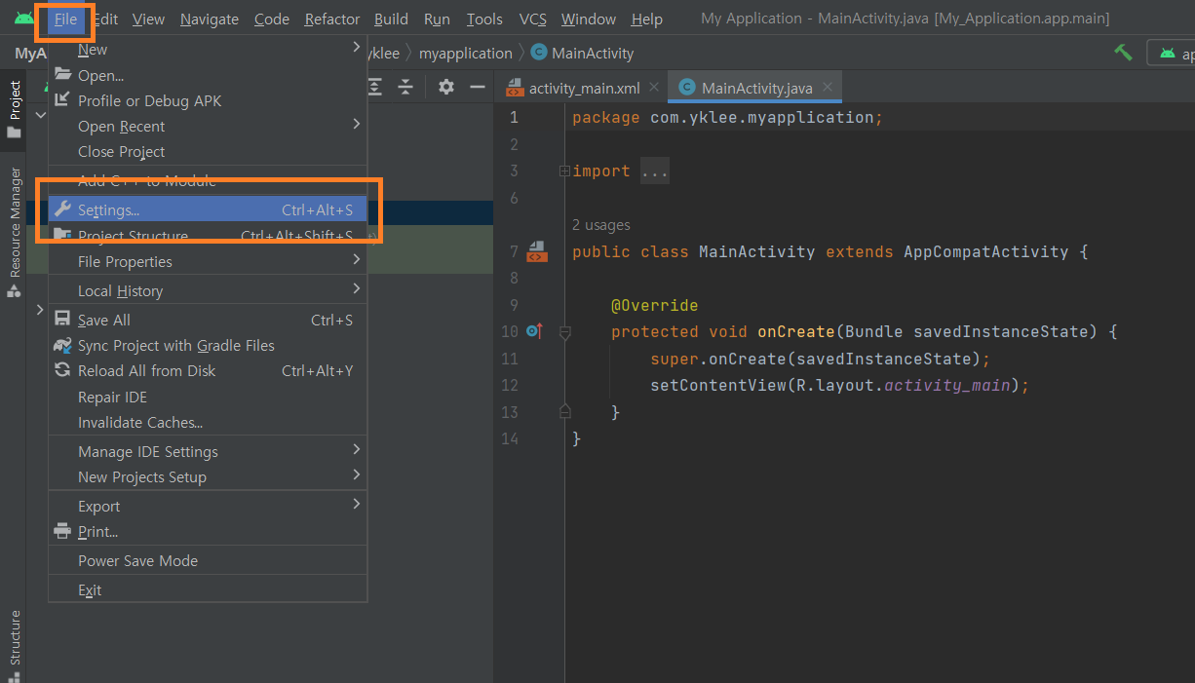1195x683 pixels.
Task: Open the Edit menu
Action: 105,19
